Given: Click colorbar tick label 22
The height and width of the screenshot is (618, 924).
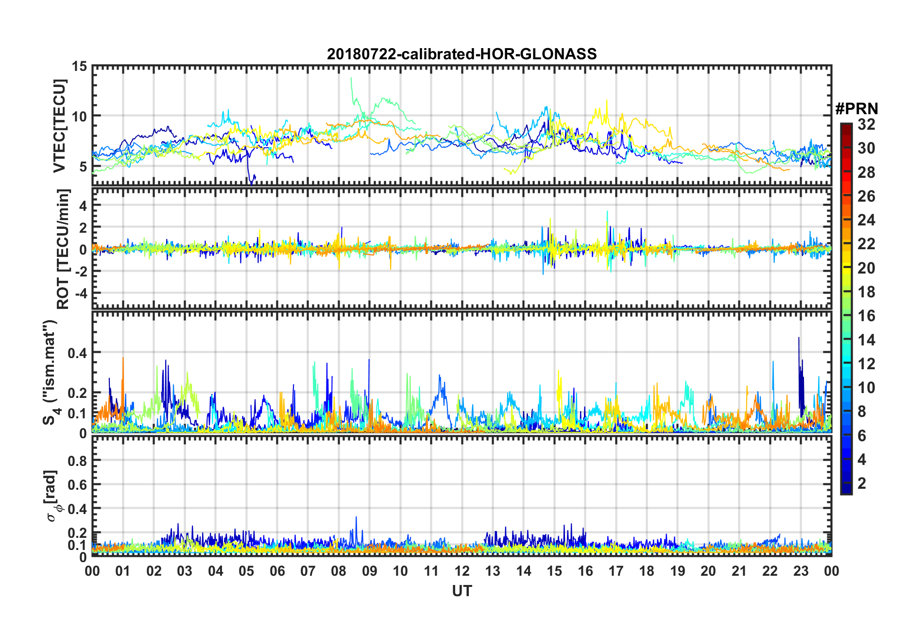Looking at the screenshot, I should 866,244.
